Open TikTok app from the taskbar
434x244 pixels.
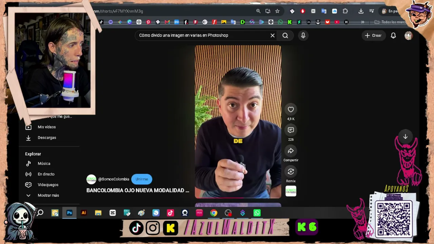coord(170,213)
